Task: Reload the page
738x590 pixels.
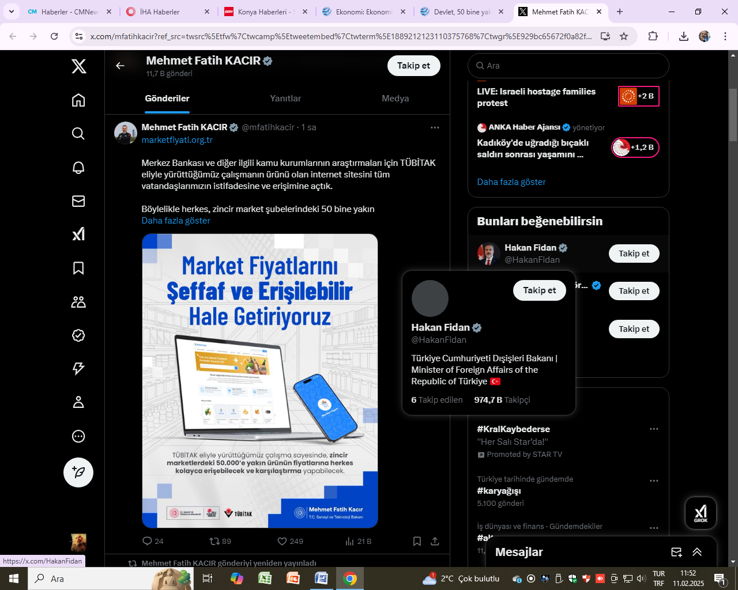Action: pyautogui.click(x=54, y=36)
